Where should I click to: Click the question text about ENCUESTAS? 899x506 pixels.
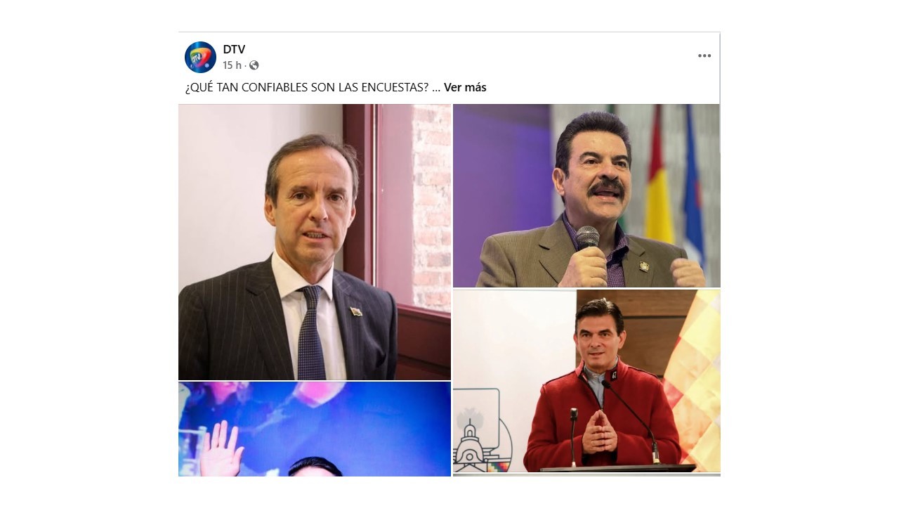click(x=307, y=87)
